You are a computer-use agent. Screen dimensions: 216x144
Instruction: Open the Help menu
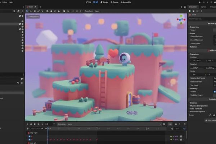[10, 2]
